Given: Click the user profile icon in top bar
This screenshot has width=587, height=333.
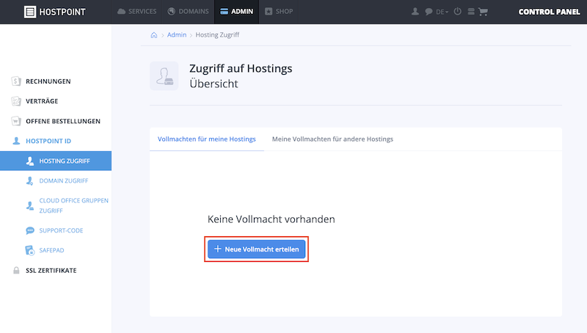Looking at the screenshot, I should pyautogui.click(x=415, y=12).
